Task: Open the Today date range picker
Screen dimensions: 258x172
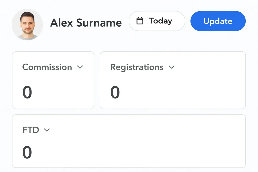Action: pyautogui.click(x=157, y=21)
